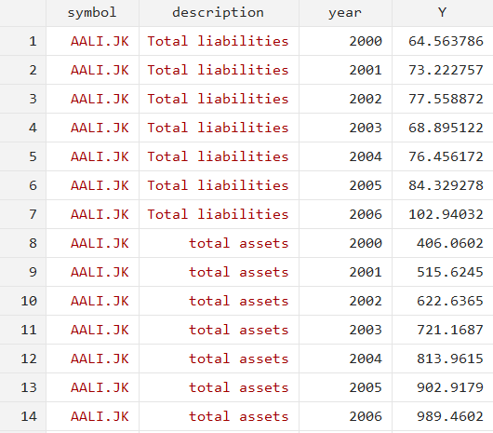This screenshot has height=433, width=493.
Task: Click the Y cell with value 64.563786
Action: (443, 41)
